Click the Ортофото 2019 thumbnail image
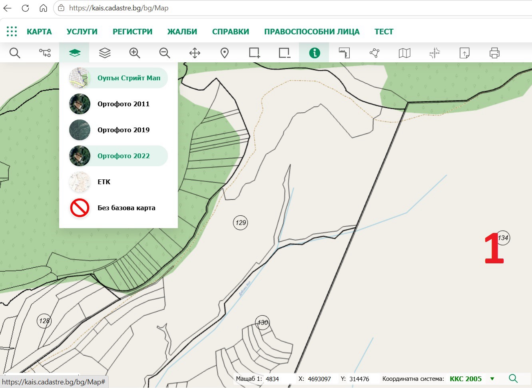The image size is (532, 388). (x=80, y=130)
